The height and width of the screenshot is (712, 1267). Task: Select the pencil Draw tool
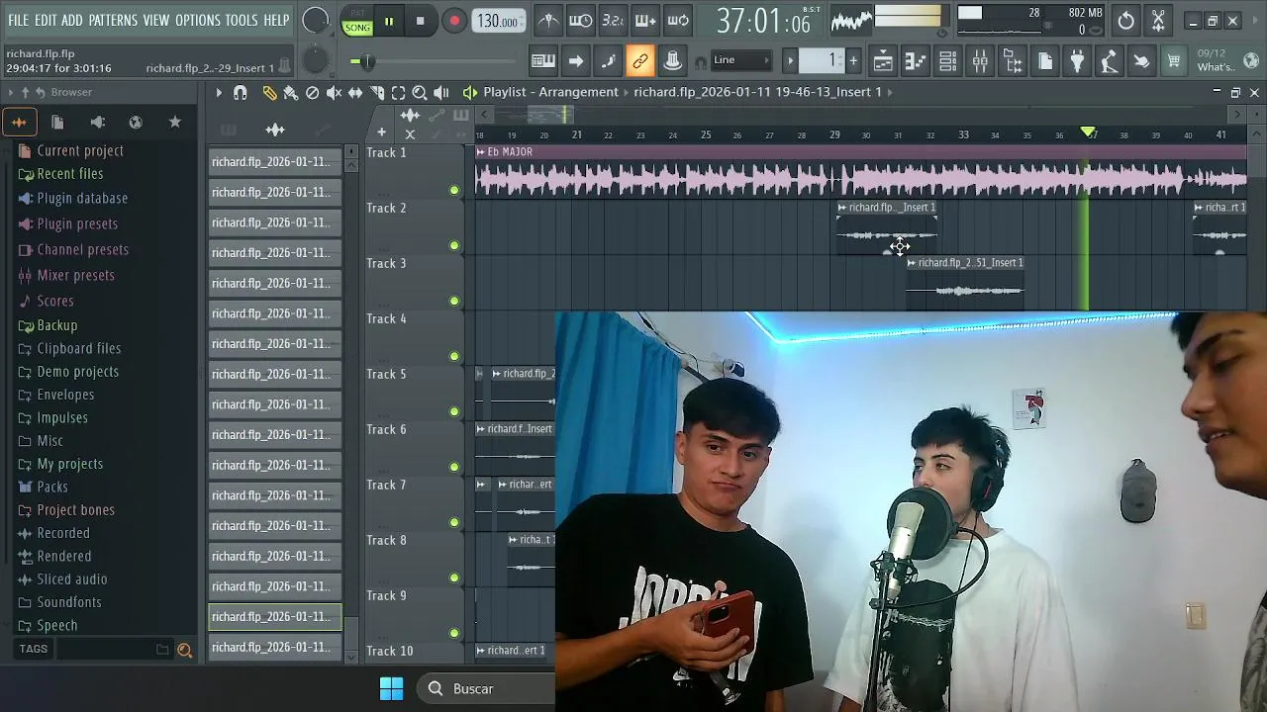click(269, 92)
